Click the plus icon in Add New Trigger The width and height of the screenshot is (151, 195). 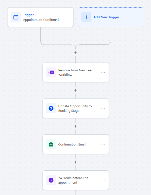point(86,17)
